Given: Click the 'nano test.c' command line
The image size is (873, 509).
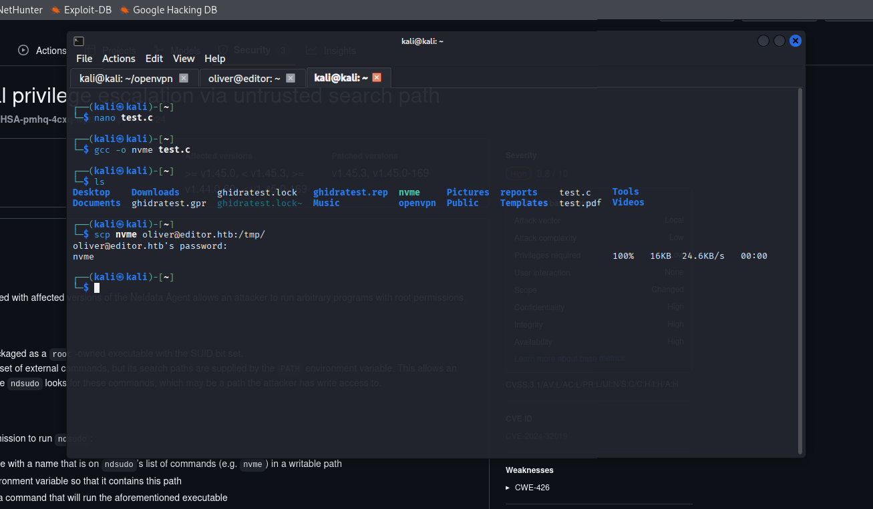Looking at the screenshot, I should 124,118.
